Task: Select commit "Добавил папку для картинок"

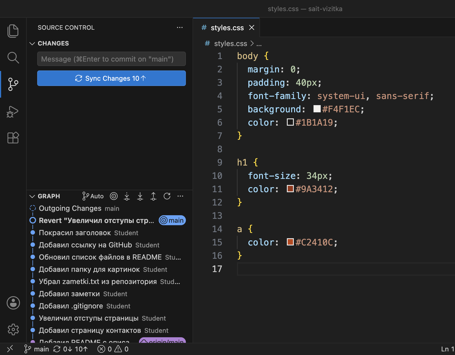Action: click(110, 269)
